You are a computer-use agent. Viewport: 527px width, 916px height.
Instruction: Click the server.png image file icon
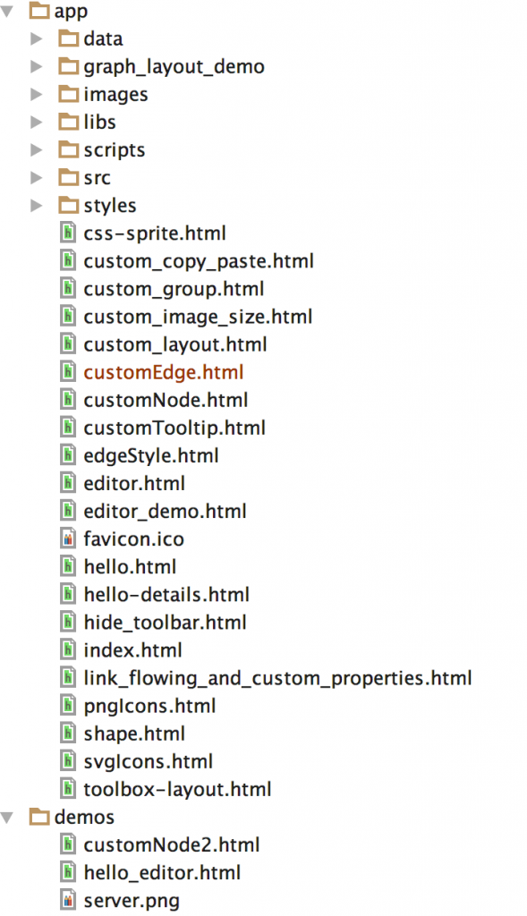coord(68,900)
